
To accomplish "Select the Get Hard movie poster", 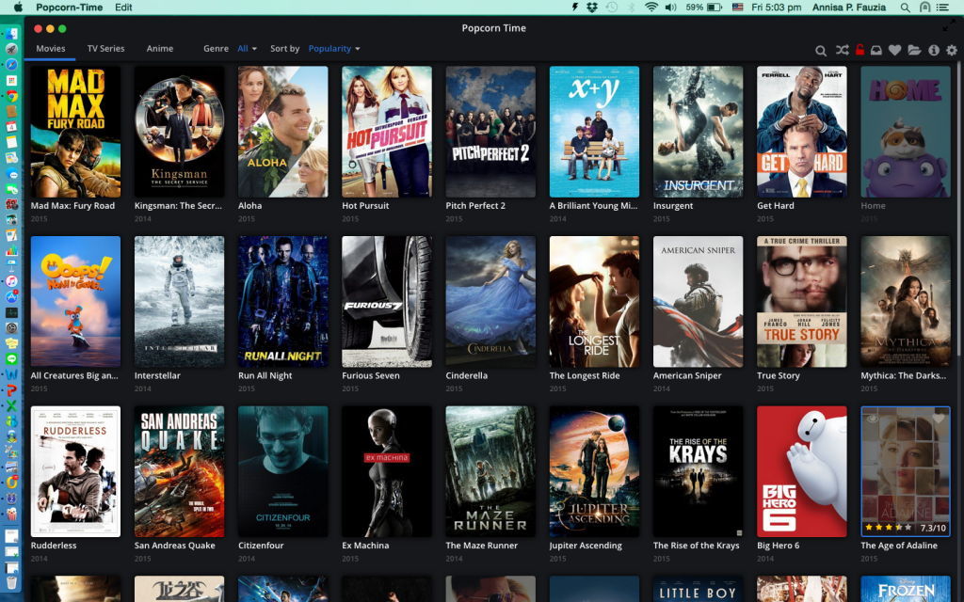I will 802,132.
